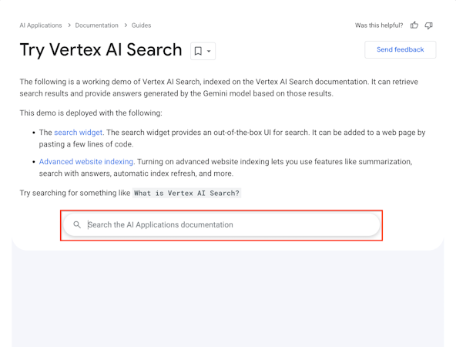Open the bookmark dropdown arrow
The width and height of the screenshot is (456, 347).
point(209,51)
